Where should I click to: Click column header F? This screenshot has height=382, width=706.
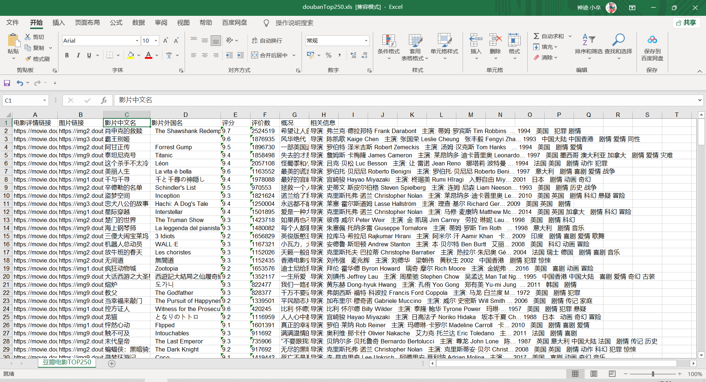[x=265, y=115]
